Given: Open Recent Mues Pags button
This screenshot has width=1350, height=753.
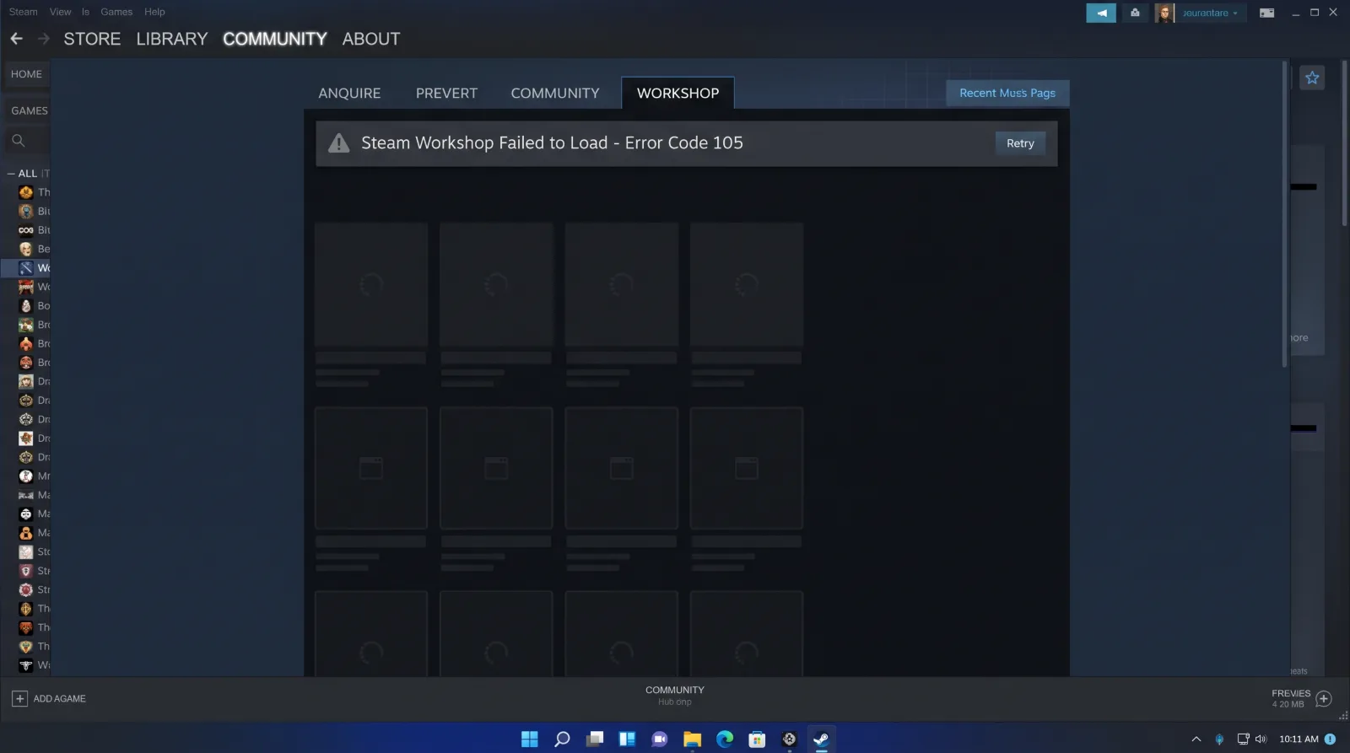Looking at the screenshot, I should 1007,93.
